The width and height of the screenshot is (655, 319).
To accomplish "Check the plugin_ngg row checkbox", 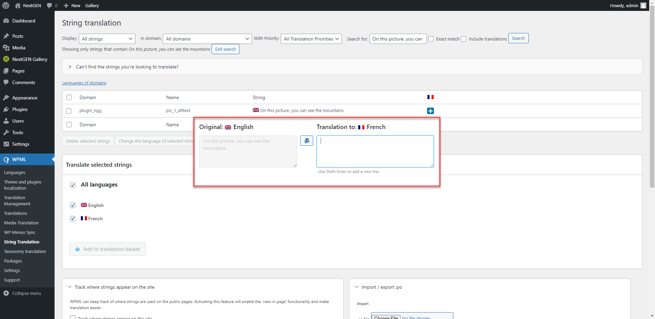I will coord(69,111).
